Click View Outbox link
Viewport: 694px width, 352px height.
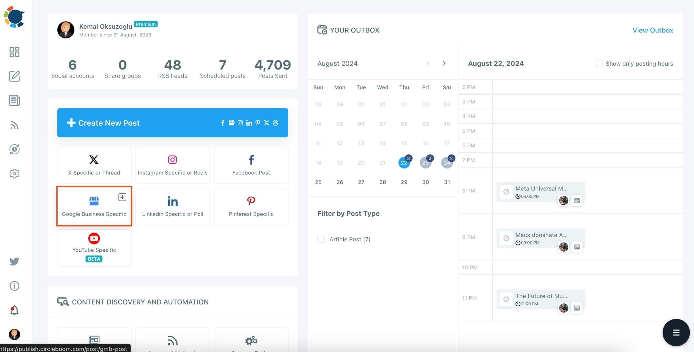[653, 30]
